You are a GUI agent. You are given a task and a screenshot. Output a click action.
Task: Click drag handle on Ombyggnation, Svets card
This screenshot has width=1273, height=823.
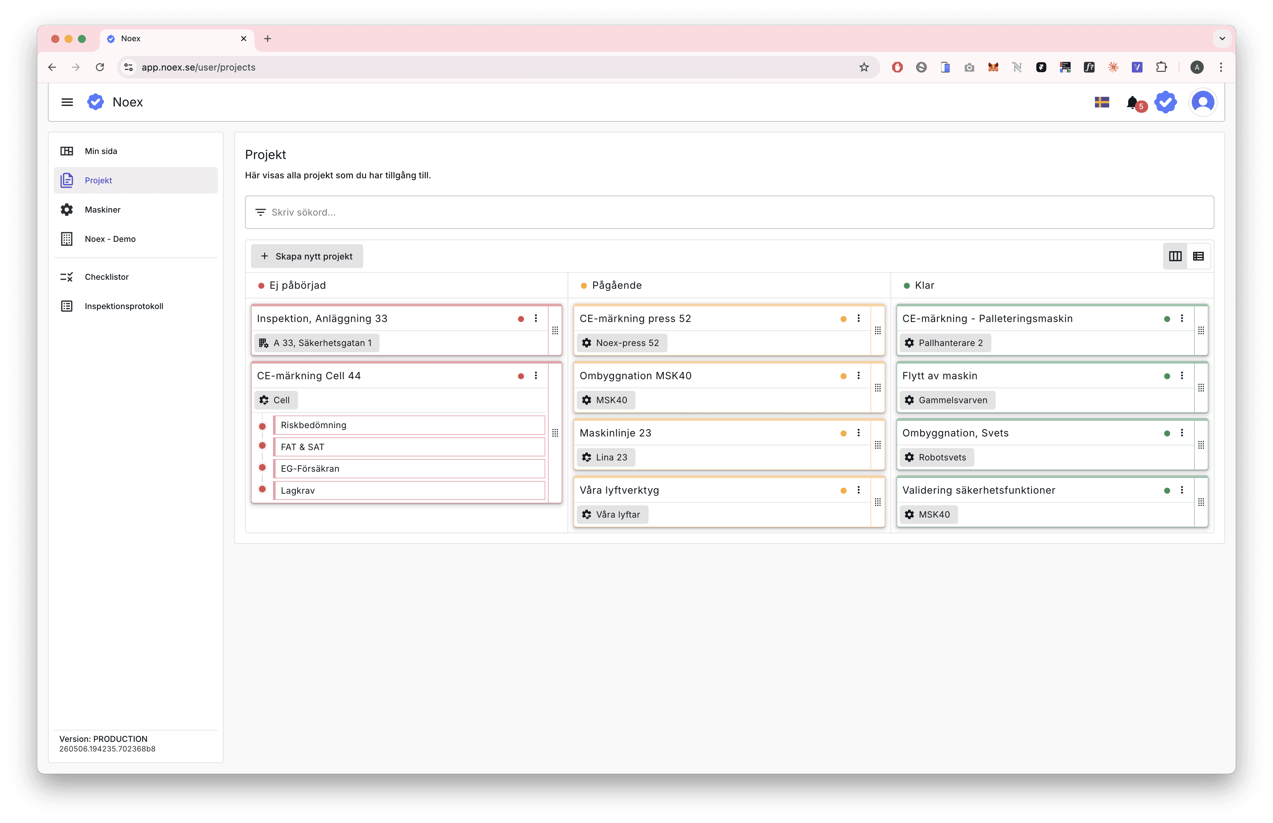pos(1201,445)
